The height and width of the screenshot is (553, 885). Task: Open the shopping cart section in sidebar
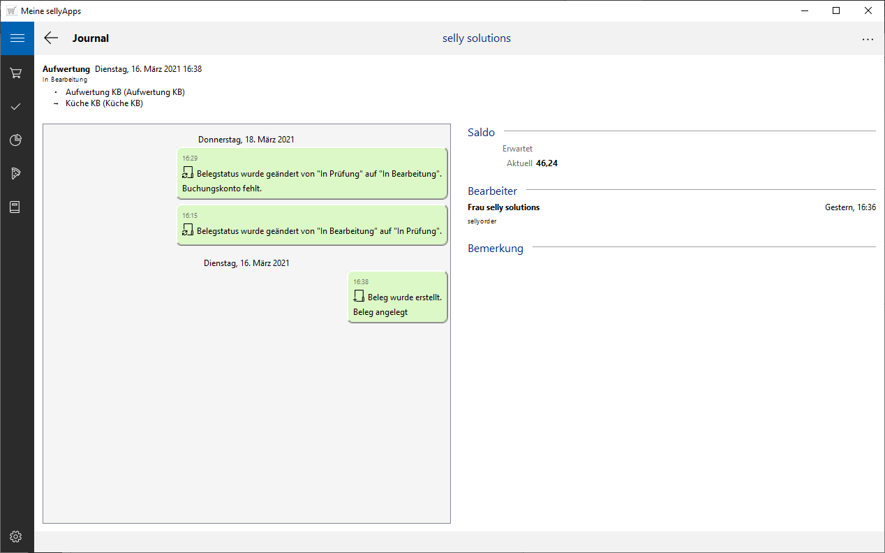[17, 73]
